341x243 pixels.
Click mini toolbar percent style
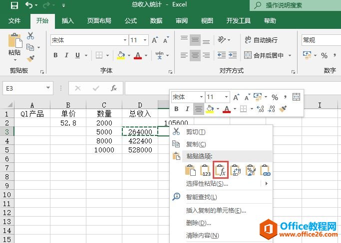pos(275,97)
